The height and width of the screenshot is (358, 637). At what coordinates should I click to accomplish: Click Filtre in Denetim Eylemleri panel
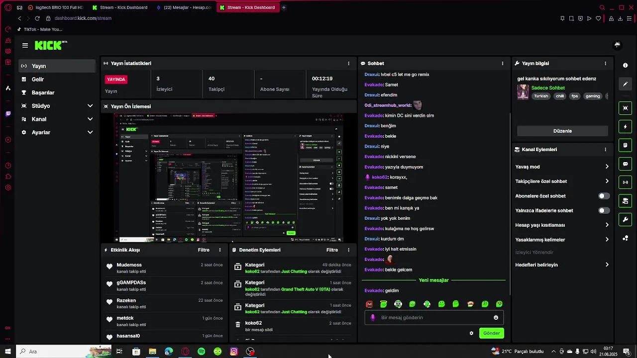coord(332,250)
